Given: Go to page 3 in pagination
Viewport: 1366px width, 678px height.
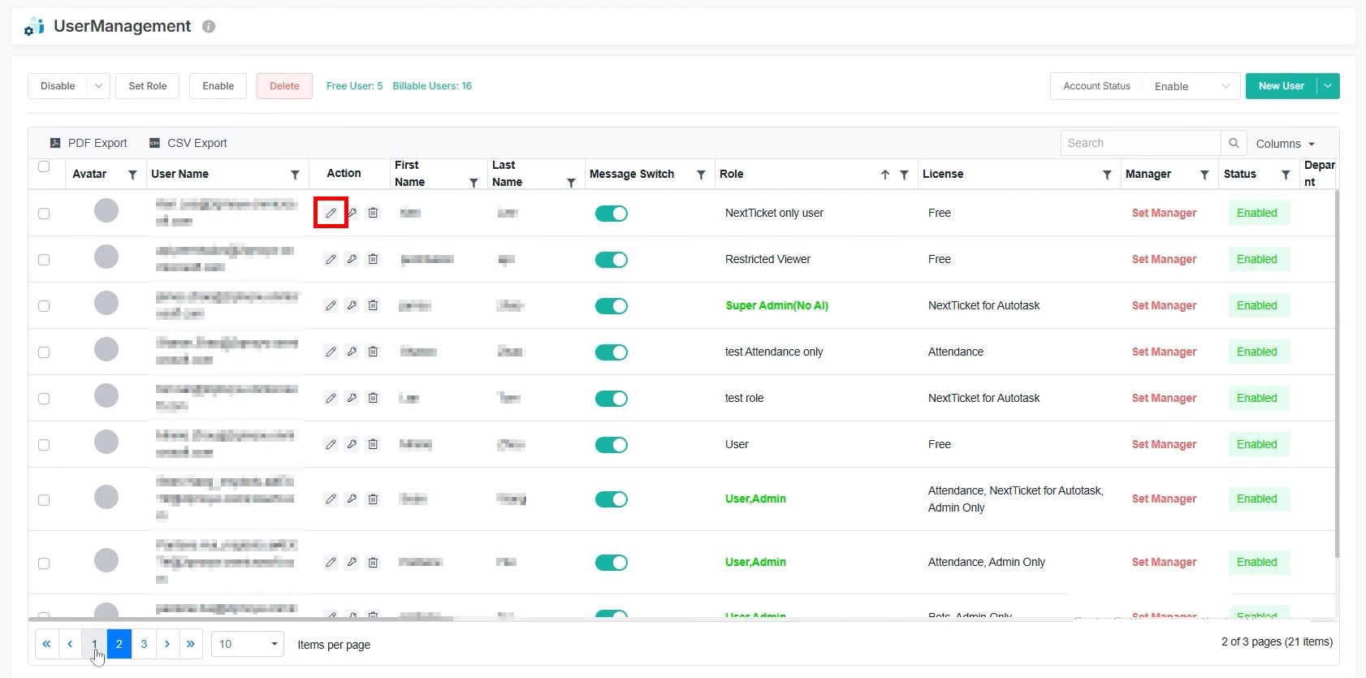Looking at the screenshot, I should pos(144,644).
